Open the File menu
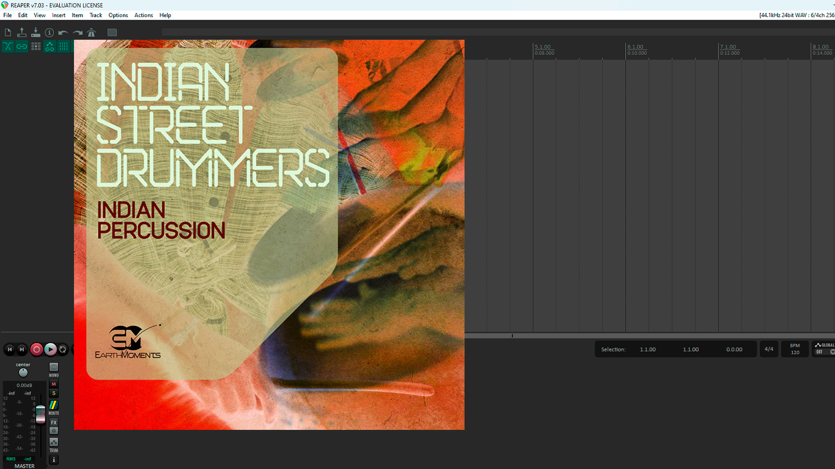The image size is (835, 469). point(7,15)
